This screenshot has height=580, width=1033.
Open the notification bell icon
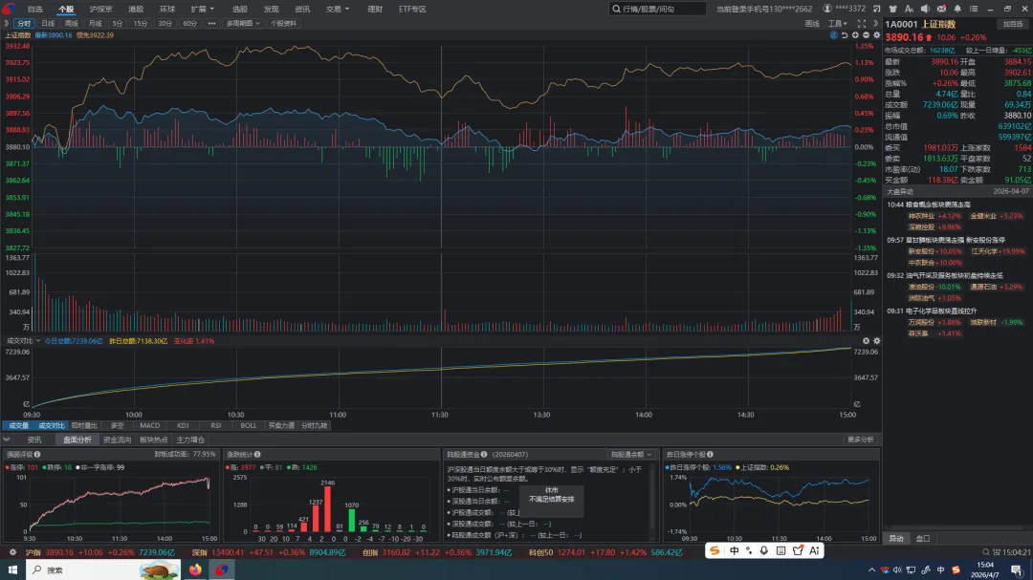click(957, 9)
